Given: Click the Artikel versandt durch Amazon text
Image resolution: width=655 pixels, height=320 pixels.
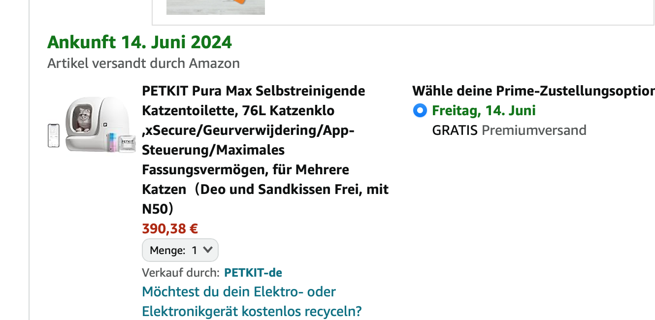Looking at the screenshot, I should coord(143,63).
